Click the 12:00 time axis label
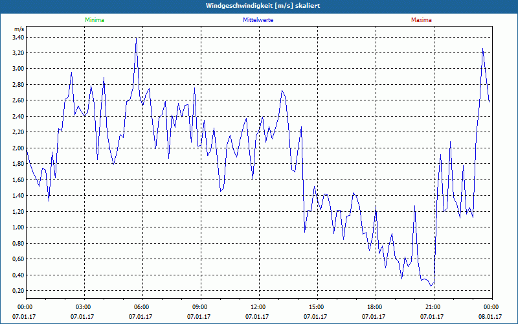Screen dimensions: 518x324 [x=259, y=307]
